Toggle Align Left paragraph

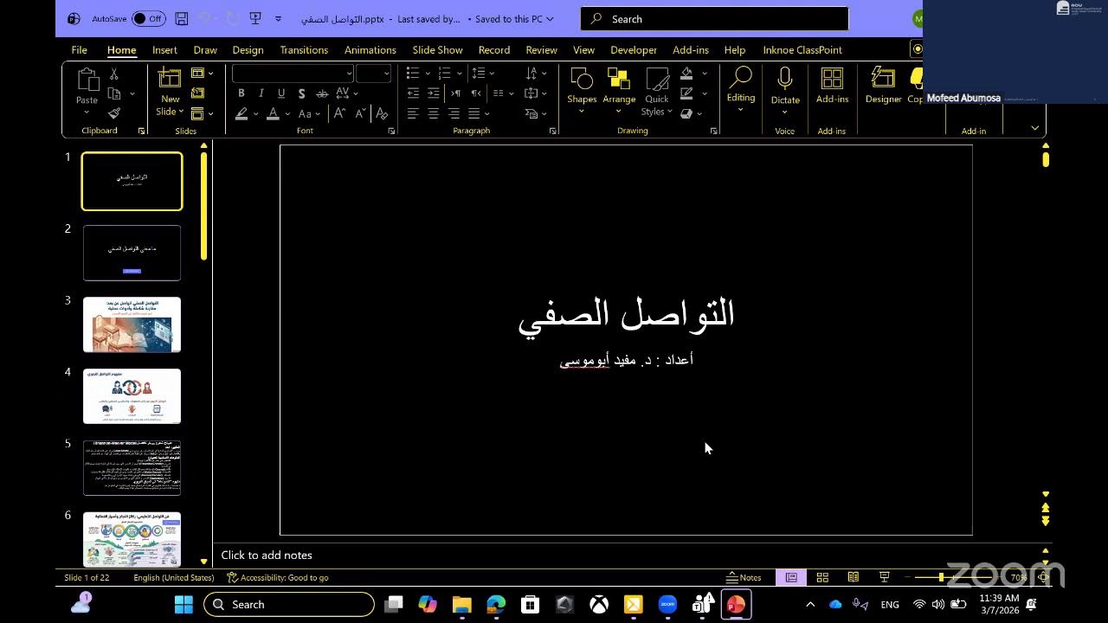click(413, 113)
